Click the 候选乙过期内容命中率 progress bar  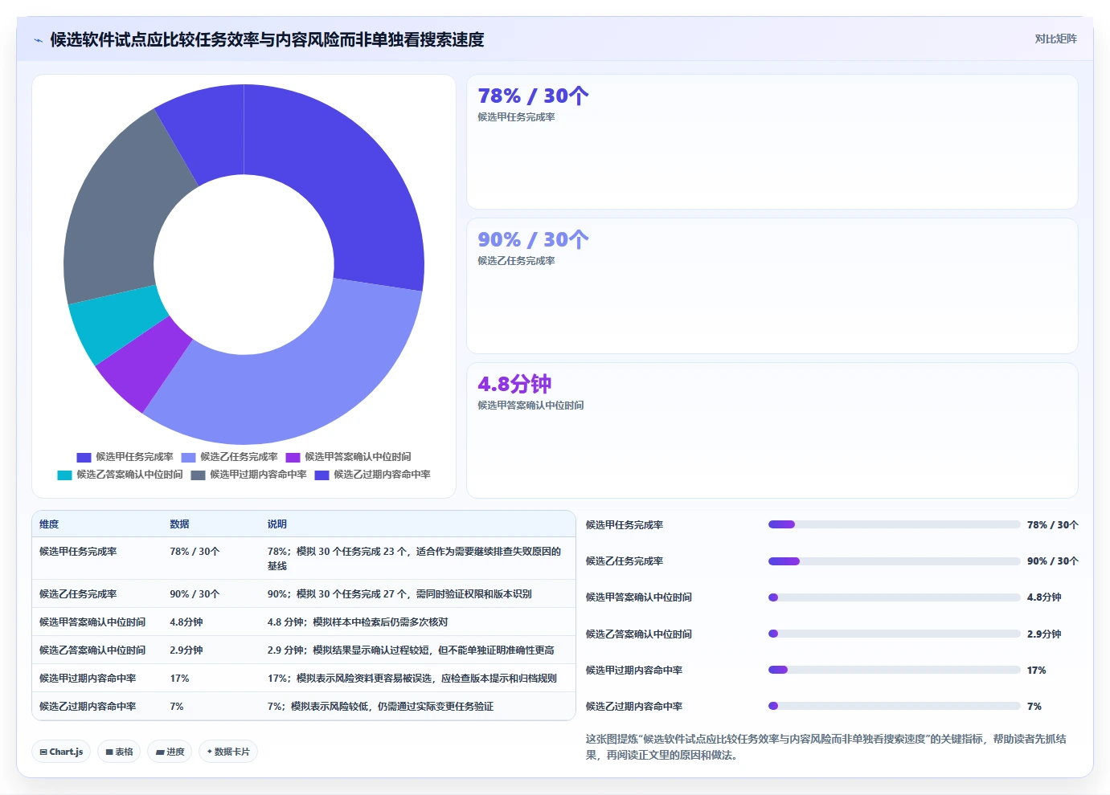click(x=894, y=706)
